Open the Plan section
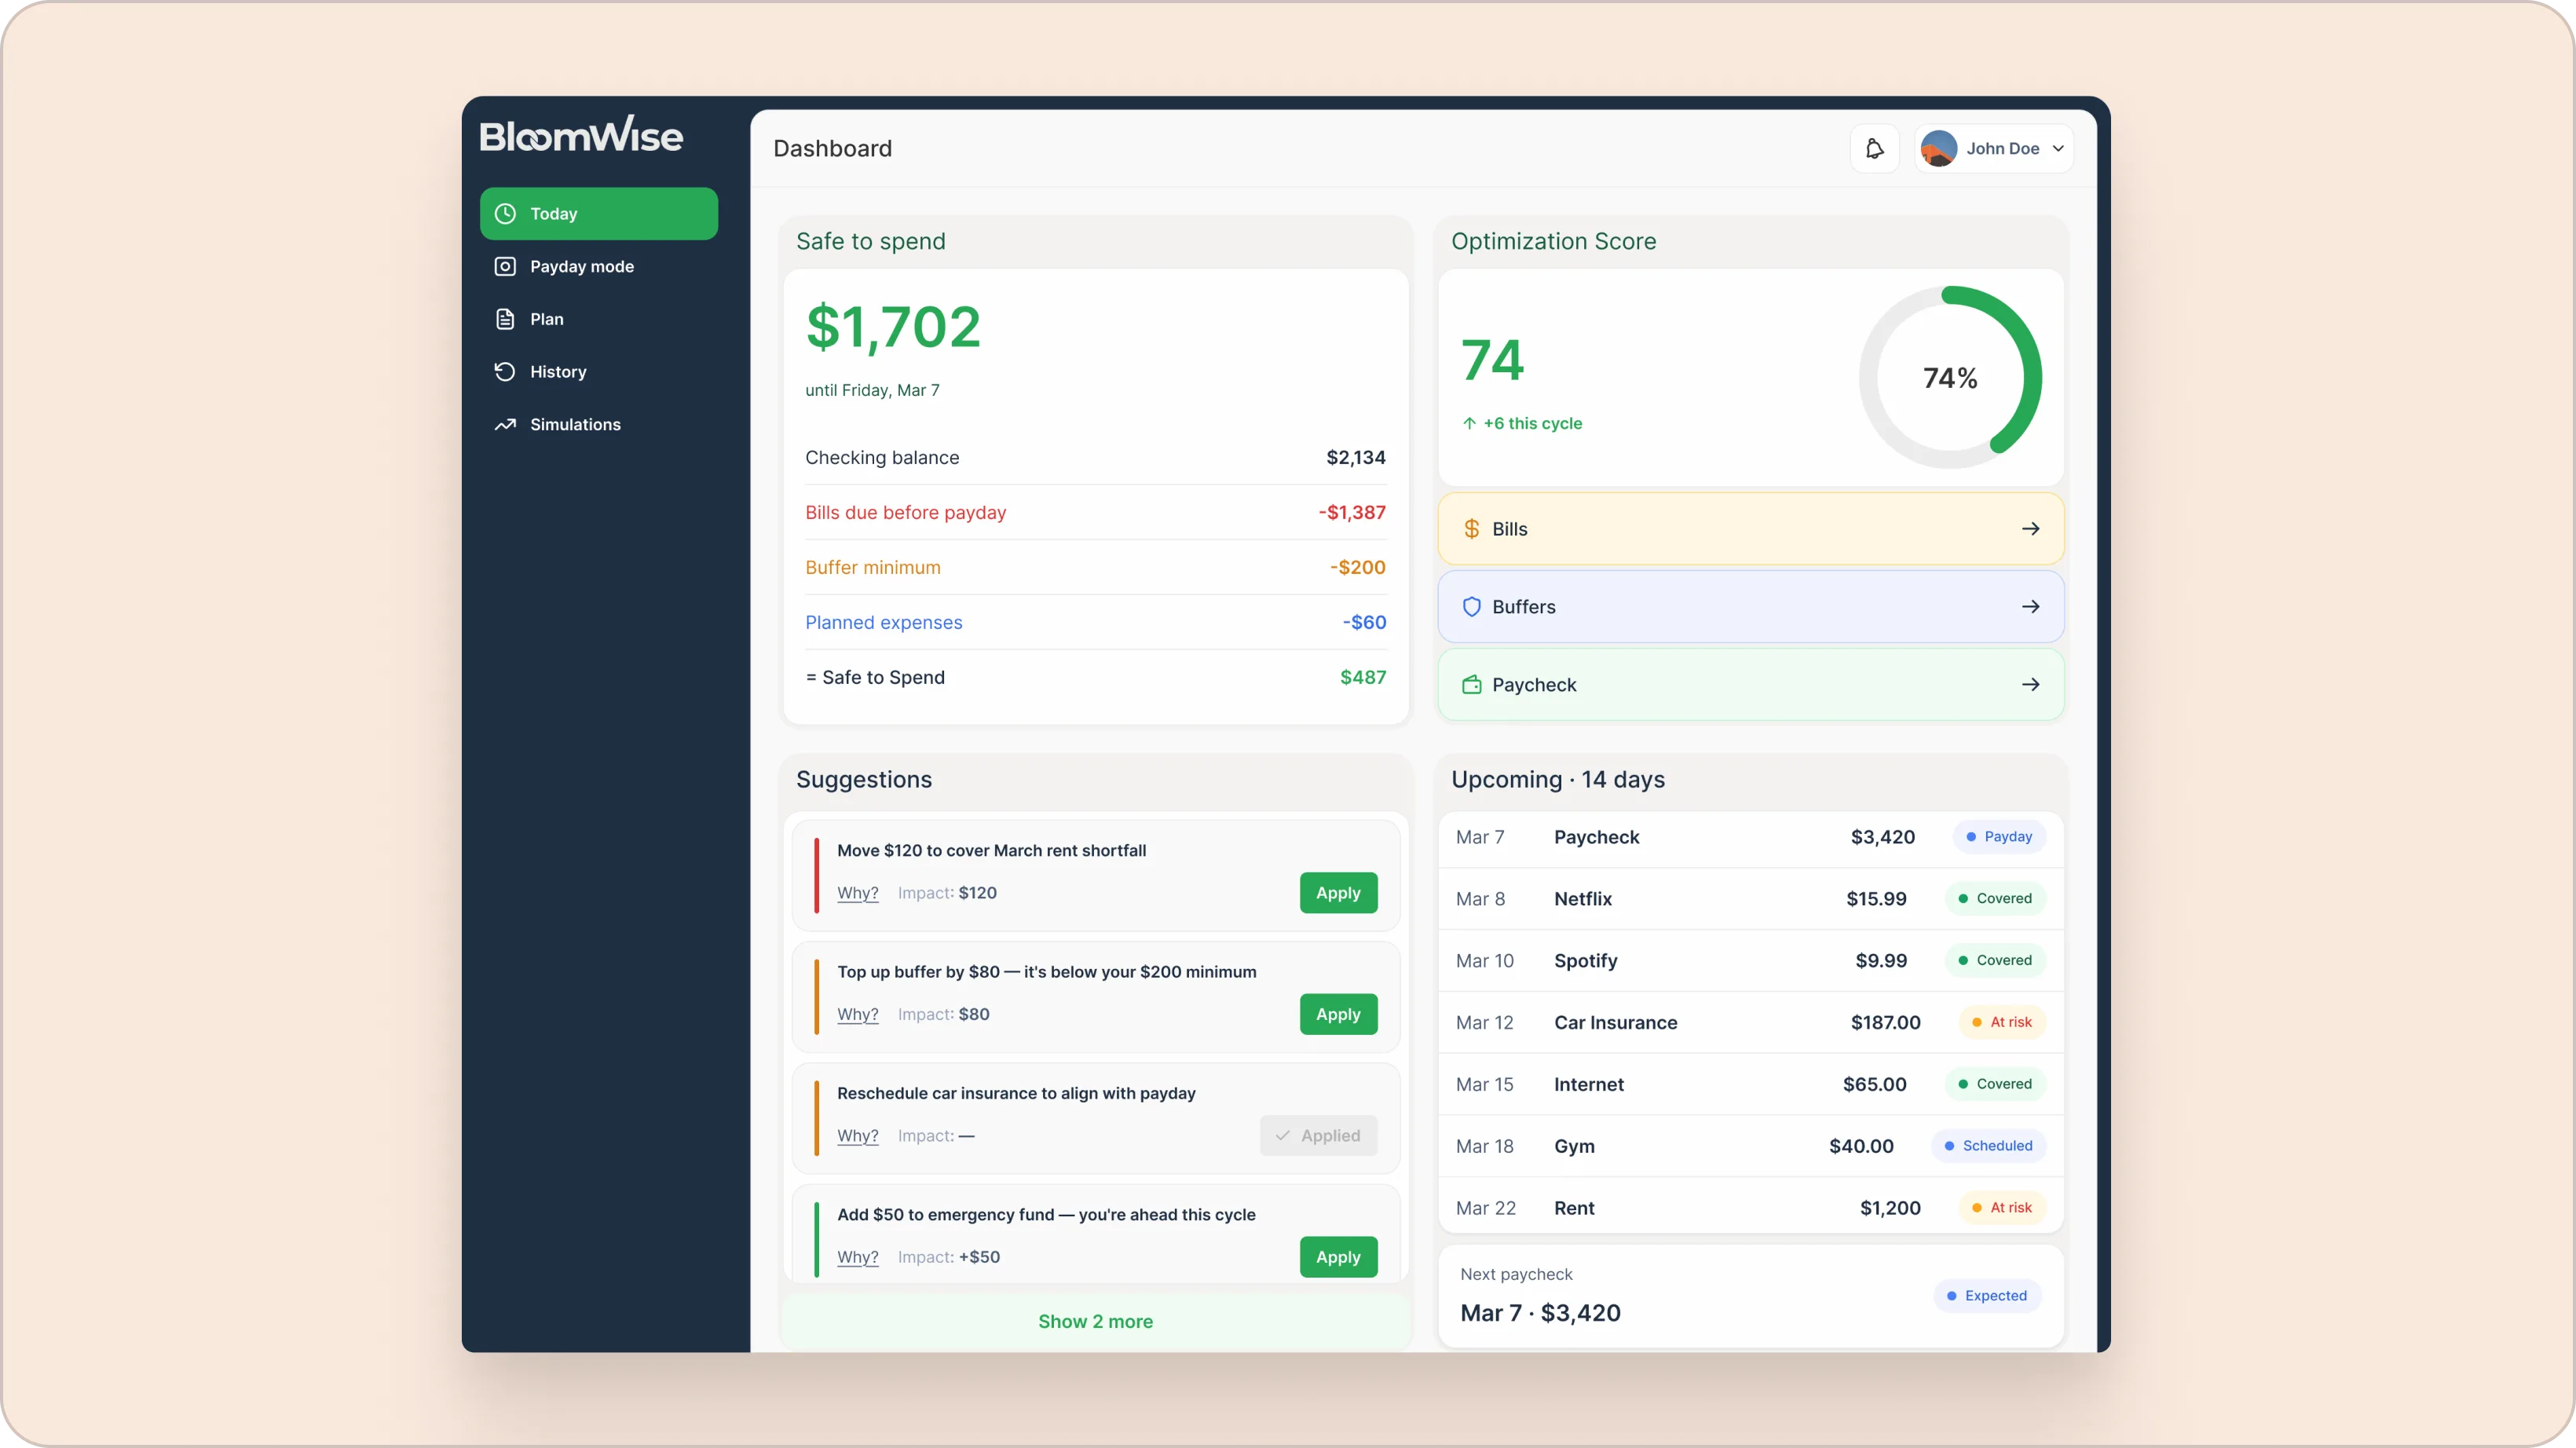The width and height of the screenshot is (2576, 1448). pos(598,319)
